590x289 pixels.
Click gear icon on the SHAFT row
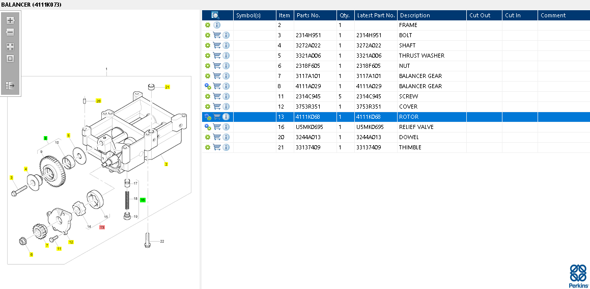tap(208, 45)
